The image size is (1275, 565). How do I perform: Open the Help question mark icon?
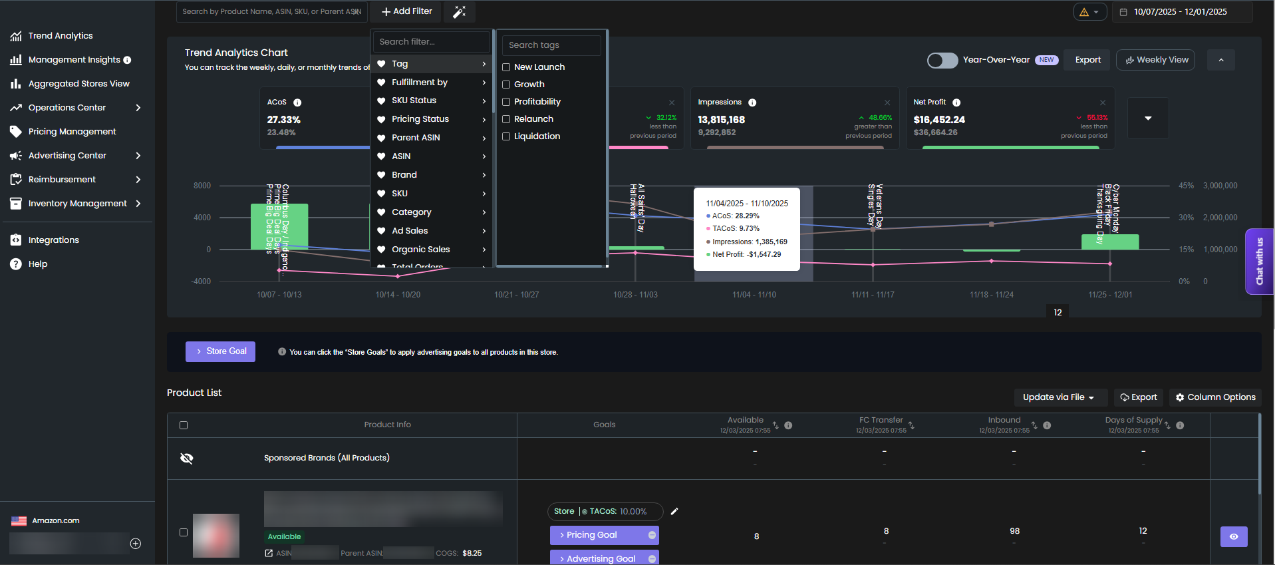(16, 264)
